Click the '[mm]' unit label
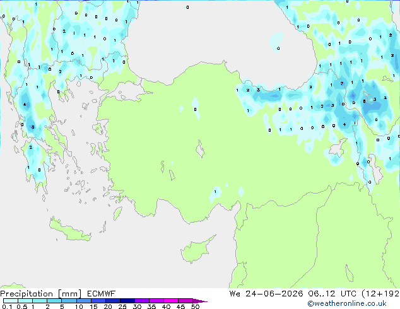 (69, 294)
